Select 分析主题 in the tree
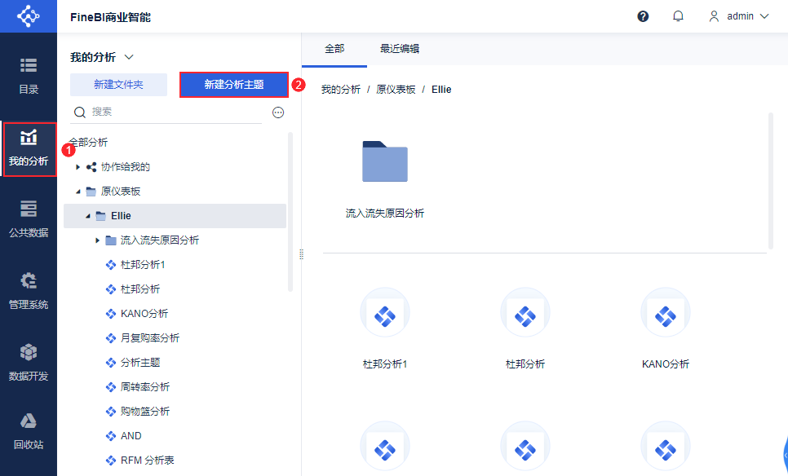The height and width of the screenshot is (476, 788). pos(140,363)
